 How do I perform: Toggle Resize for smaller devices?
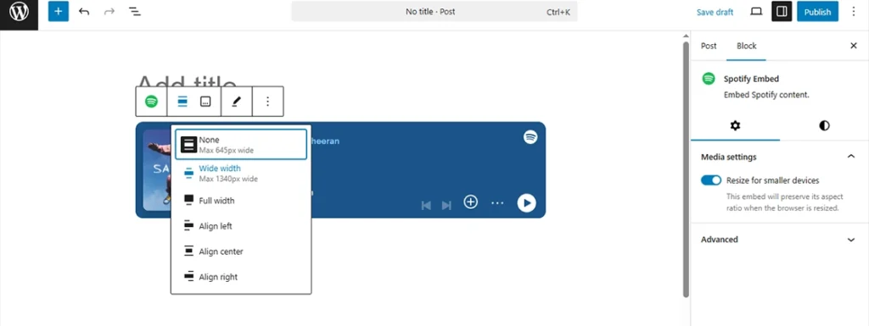point(711,180)
